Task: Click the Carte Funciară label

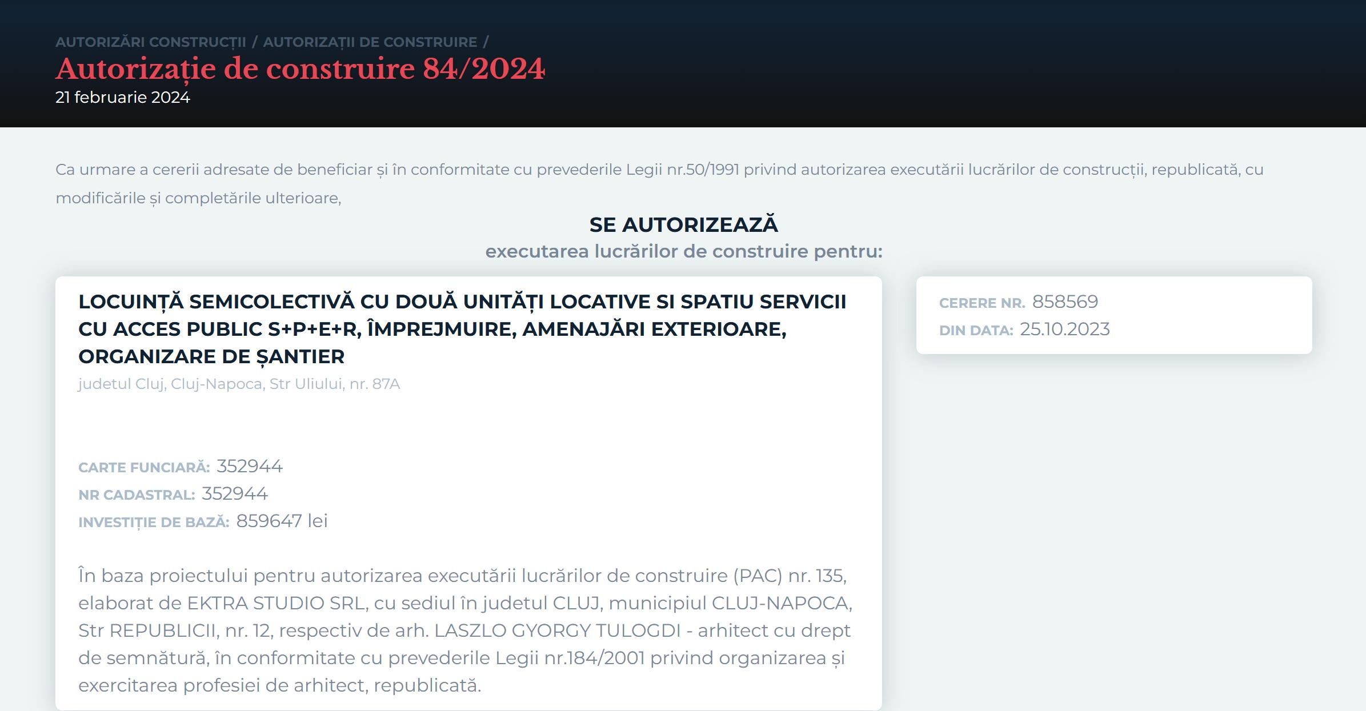Action: click(x=144, y=468)
